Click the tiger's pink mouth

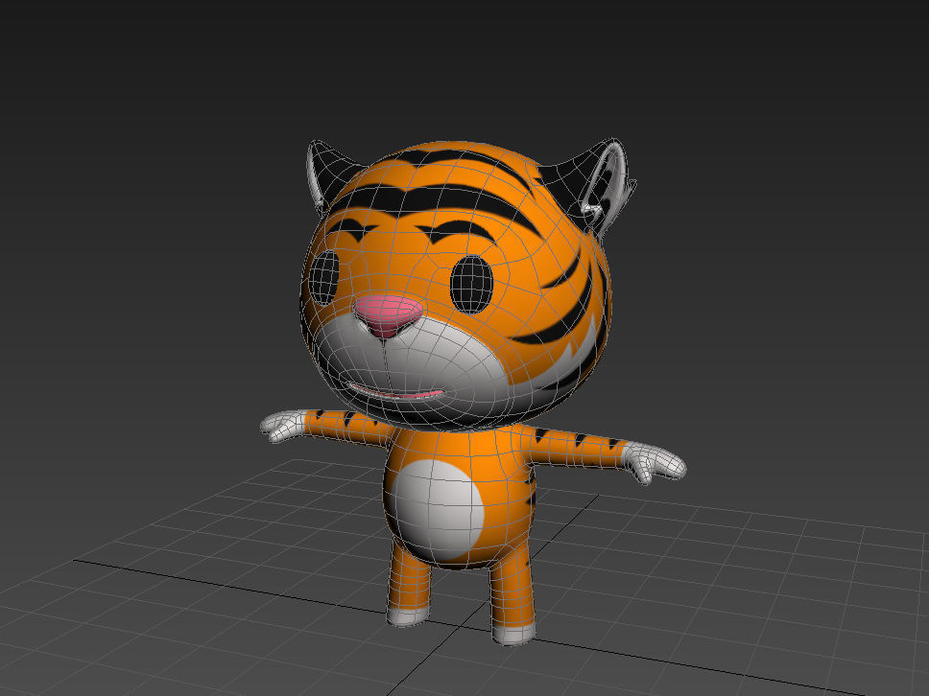pyautogui.click(x=395, y=391)
